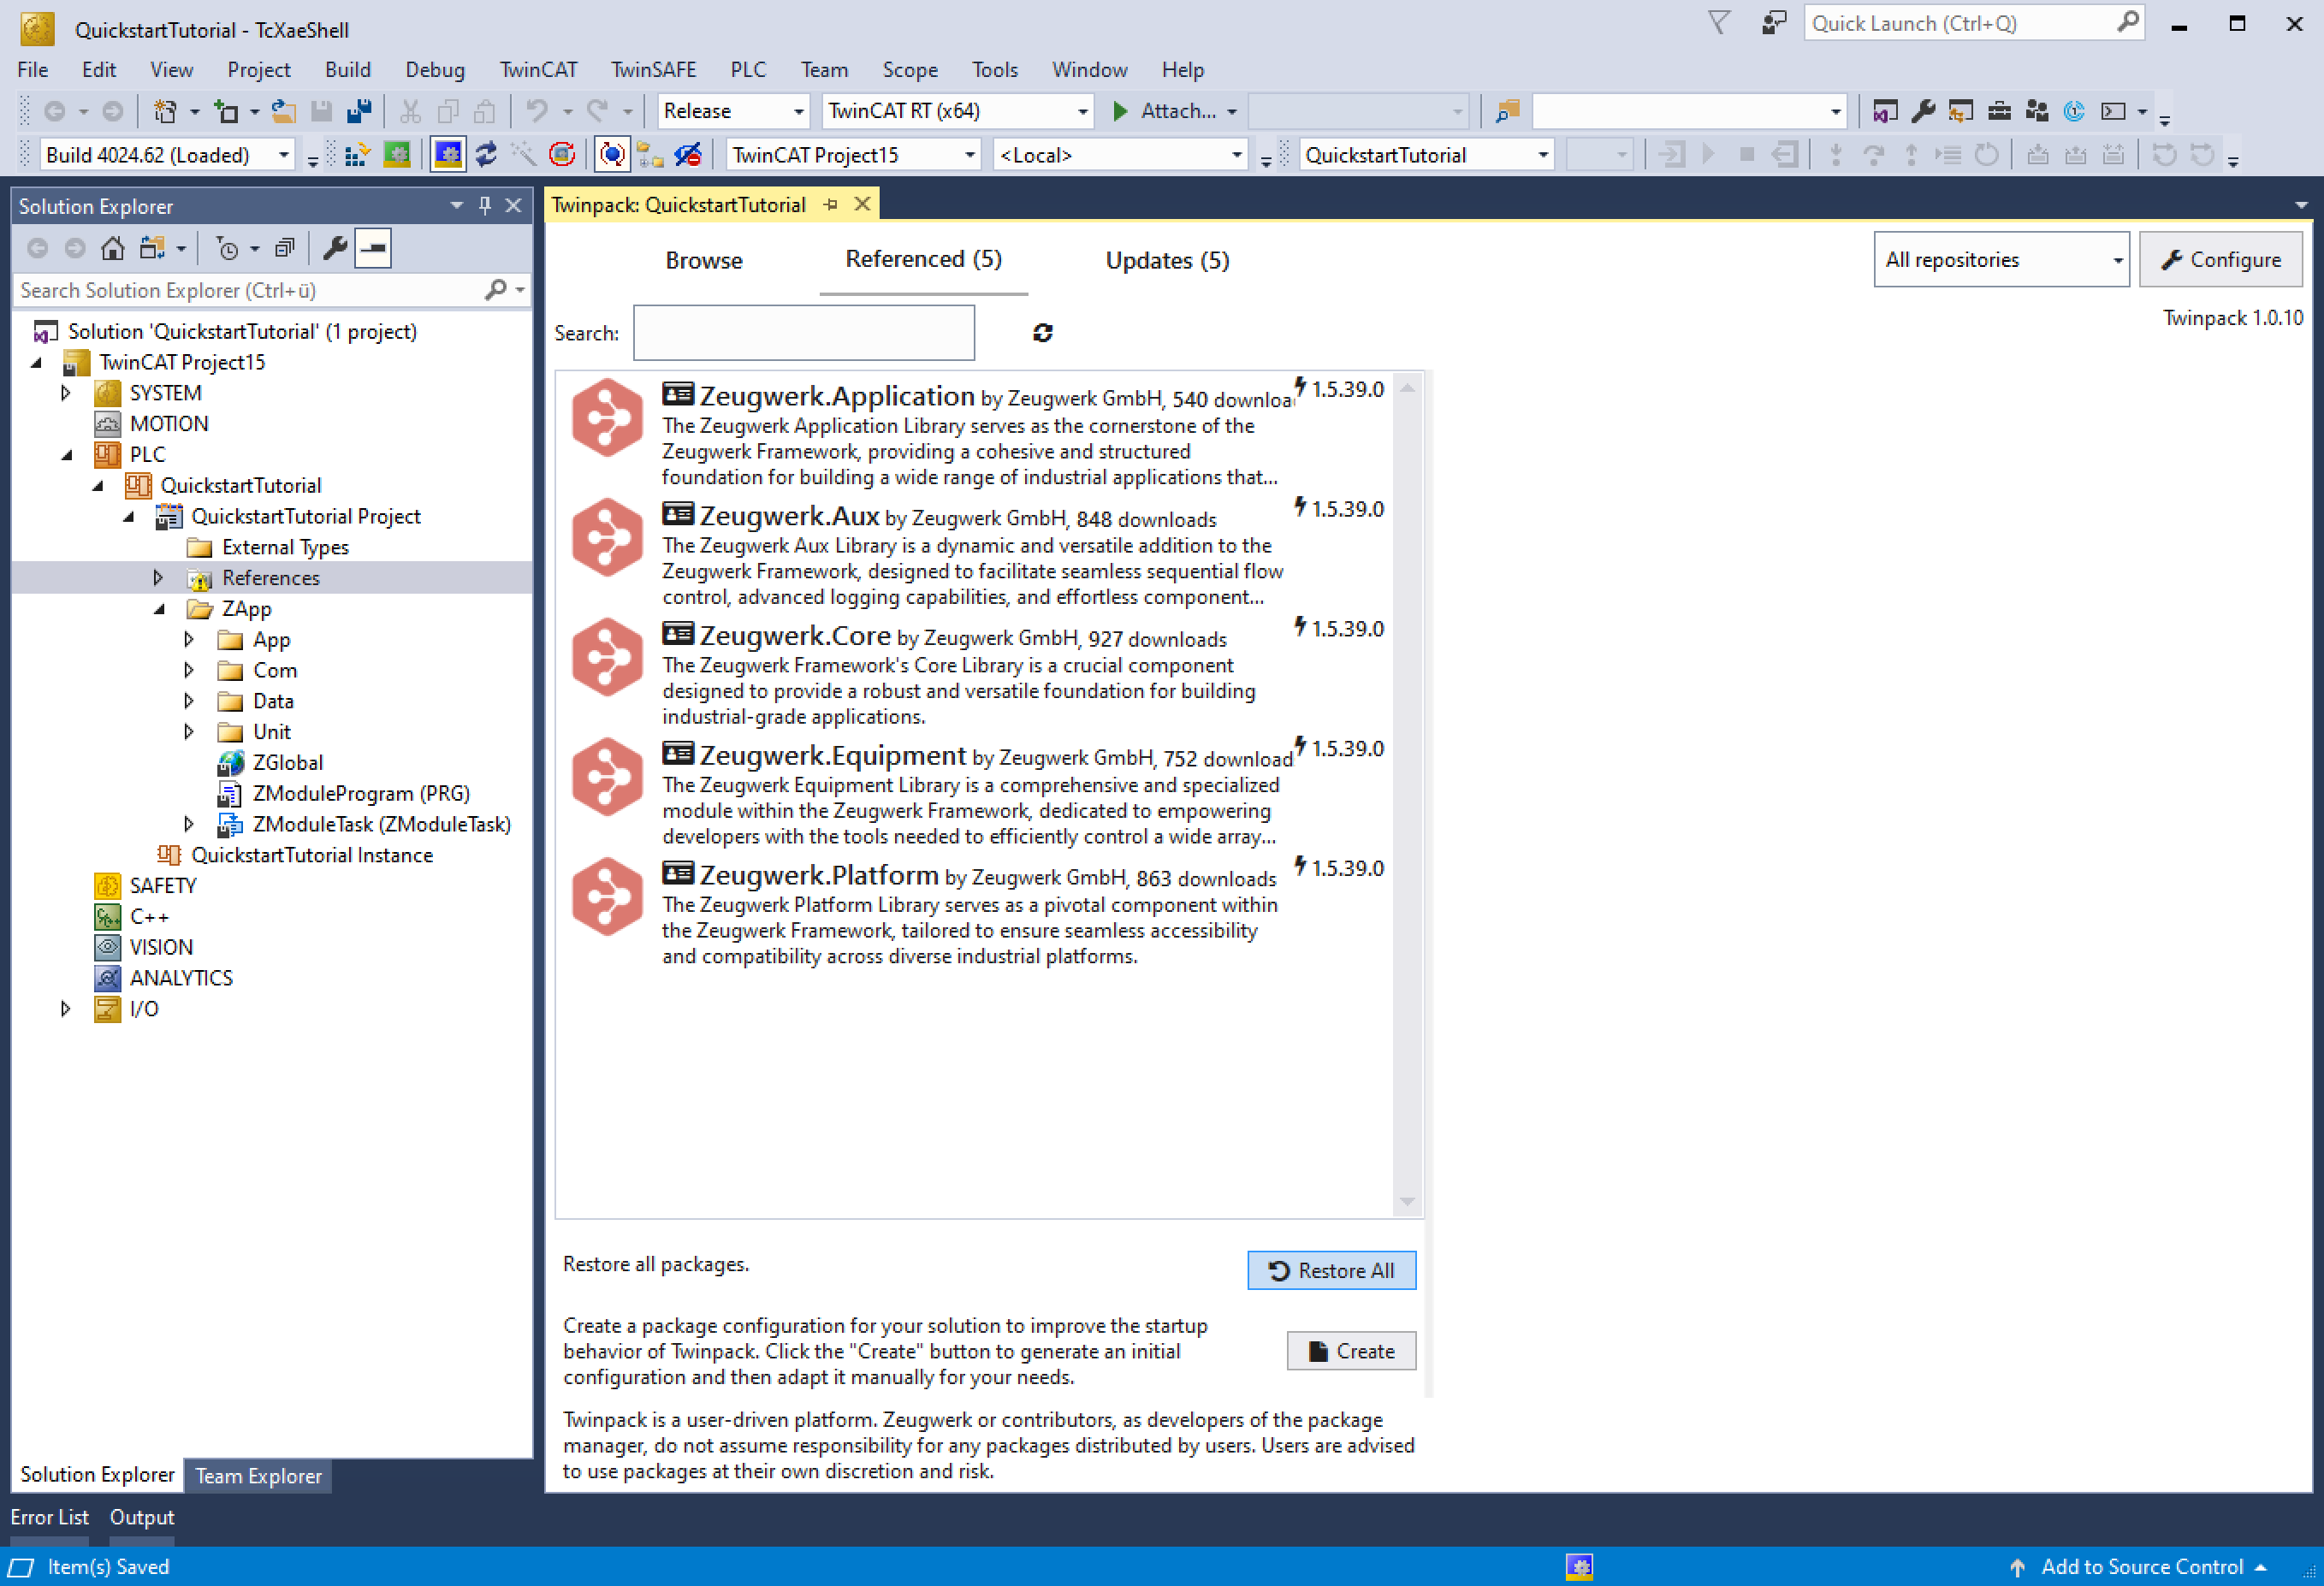The image size is (2324, 1586).
Task: Click the Zeugwerk.Core package logo
Action: point(607,657)
